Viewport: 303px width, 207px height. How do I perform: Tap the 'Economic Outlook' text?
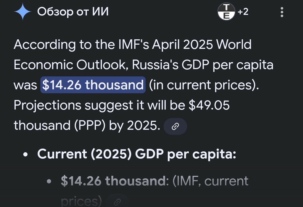pyautogui.click(x=71, y=65)
